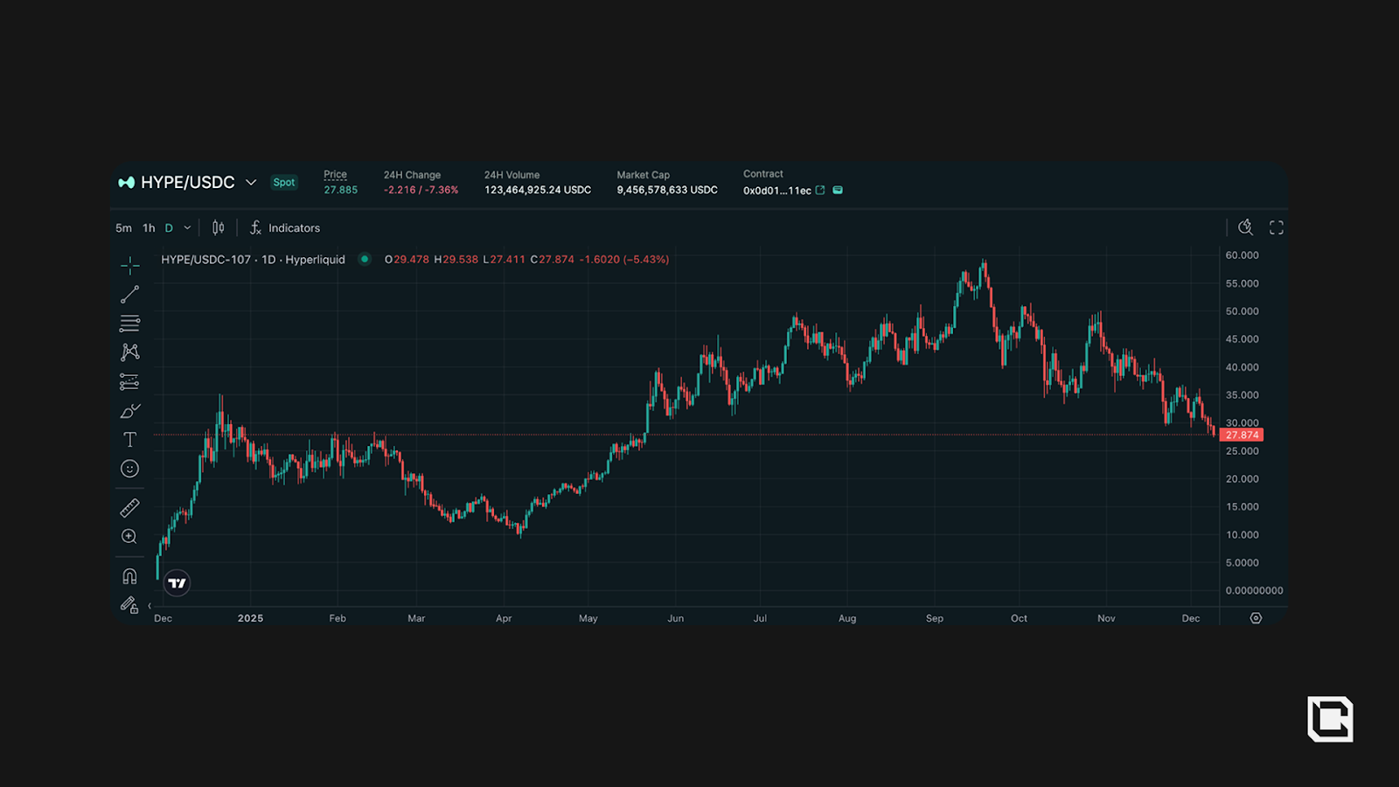Open the contract address external link
The image size is (1399, 787).
coord(820,191)
